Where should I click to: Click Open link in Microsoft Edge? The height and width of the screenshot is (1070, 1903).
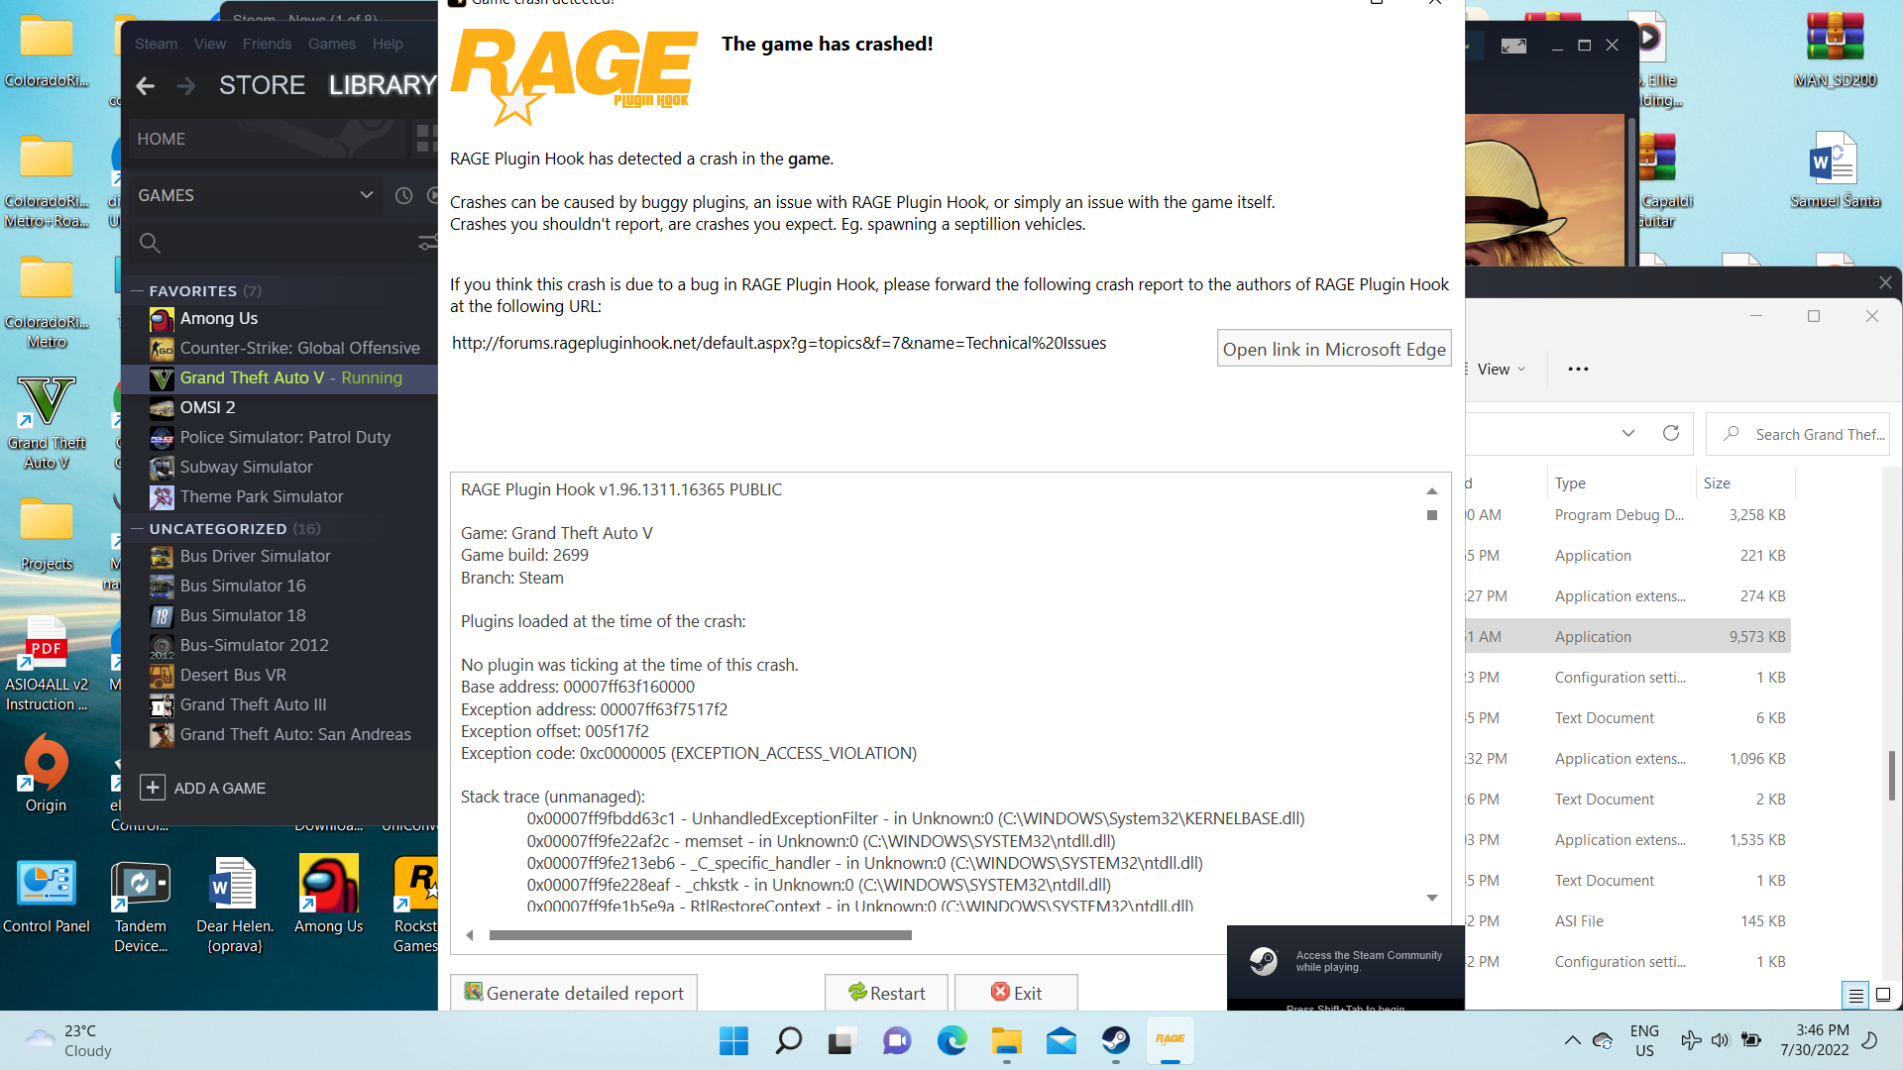tap(1333, 349)
